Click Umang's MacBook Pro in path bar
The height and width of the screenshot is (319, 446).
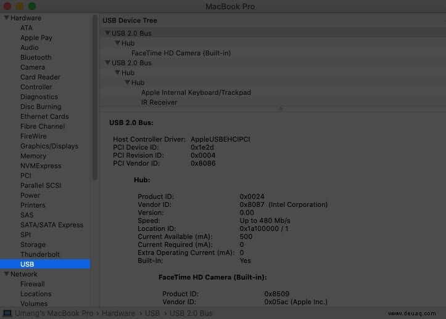54,313
